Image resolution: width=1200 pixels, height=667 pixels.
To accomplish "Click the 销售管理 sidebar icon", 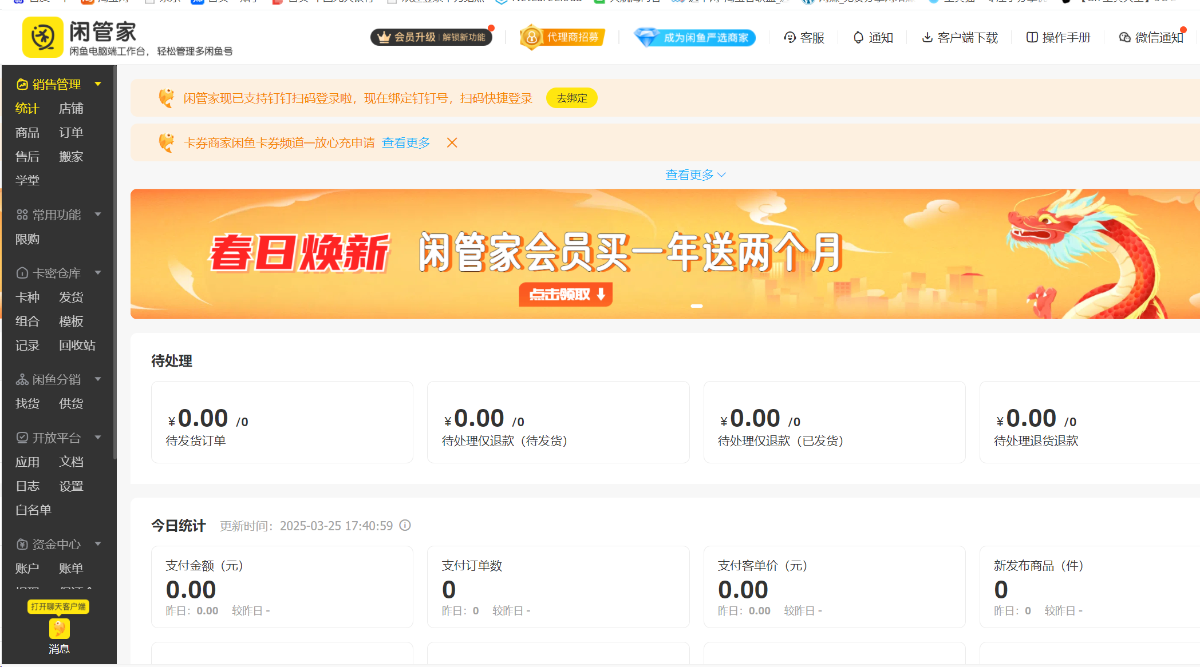I will coord(22,85).
